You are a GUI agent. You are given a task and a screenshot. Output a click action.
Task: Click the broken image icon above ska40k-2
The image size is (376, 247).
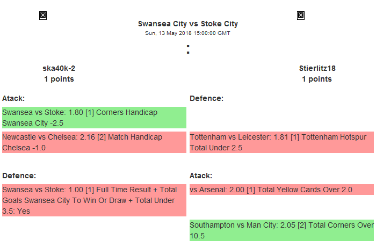43,16
